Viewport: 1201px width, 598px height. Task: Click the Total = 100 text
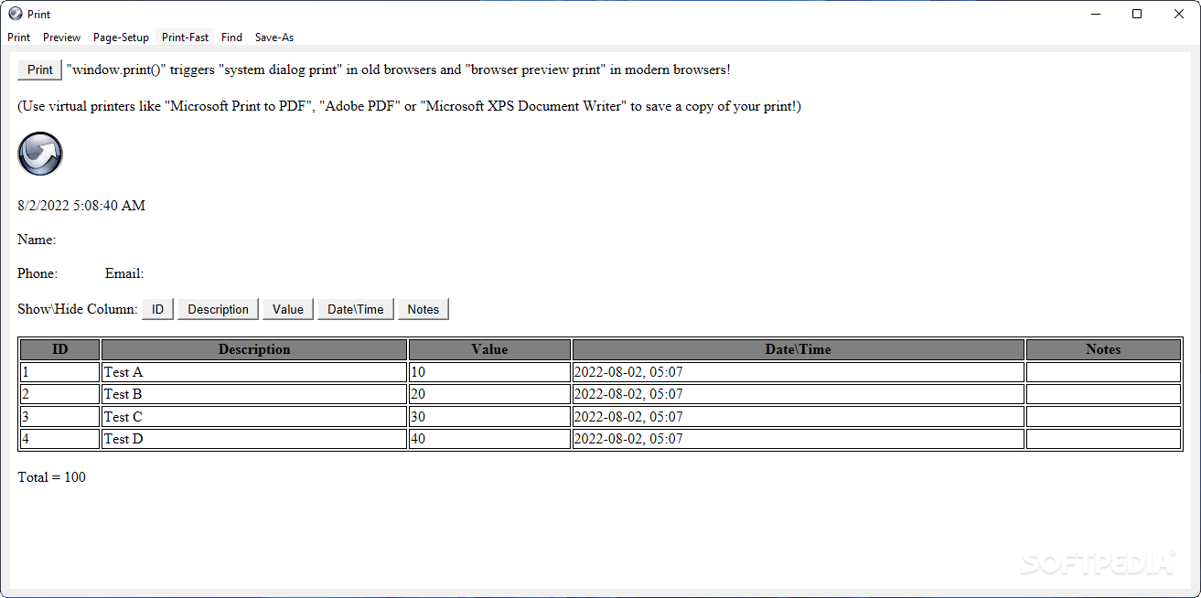pos(52,477)
